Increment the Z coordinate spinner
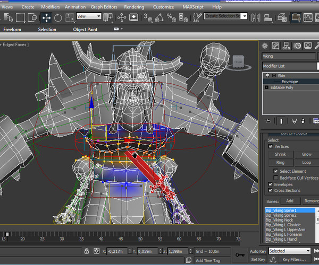This screenshot has width=319, height=265. pyautogui.click(x=191, y=250)
